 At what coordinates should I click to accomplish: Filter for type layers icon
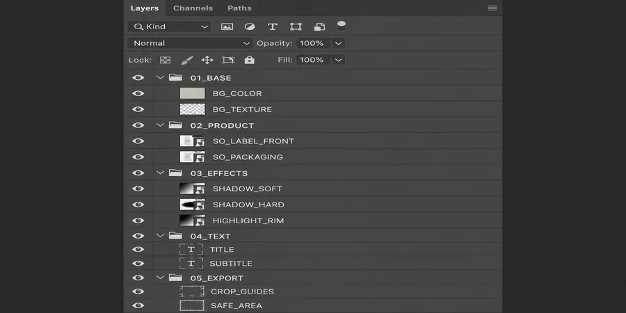[x=273, y=26]
